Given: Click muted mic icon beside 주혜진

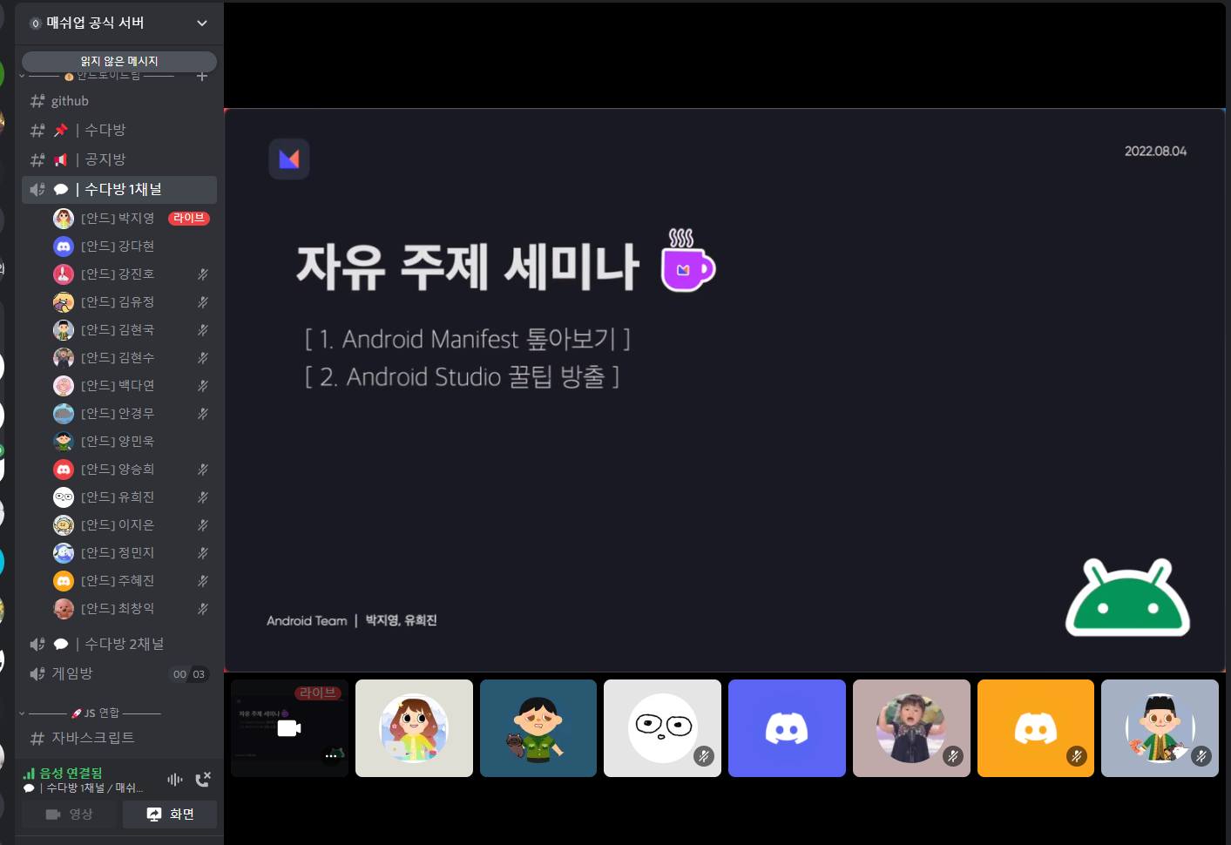Looking at the screenshot, I should tap(203, 581).
